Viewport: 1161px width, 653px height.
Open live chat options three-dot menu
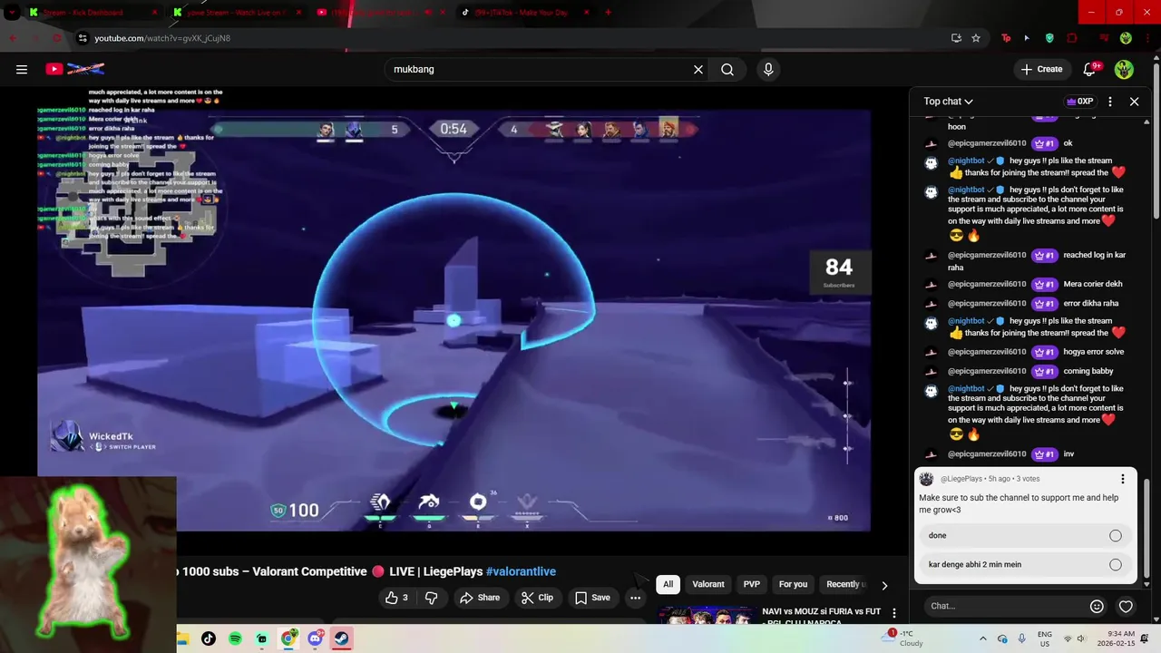(x=1110, y=102)
